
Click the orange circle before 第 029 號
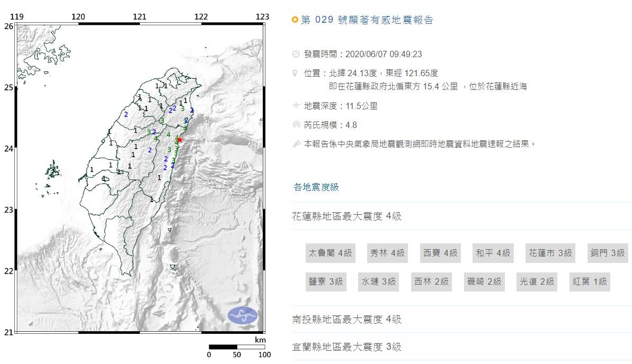coord(295,20)
